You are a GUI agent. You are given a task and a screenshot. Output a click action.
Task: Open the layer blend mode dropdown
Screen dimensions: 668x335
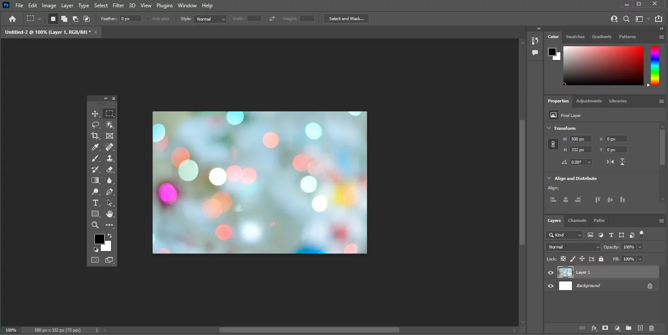tap(573, 247)
